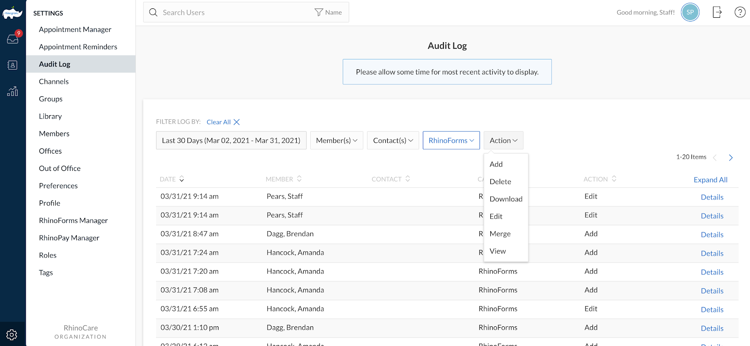750x346 pixels.
Task: Open RhinoForms Manager settings
Action: 73,220
